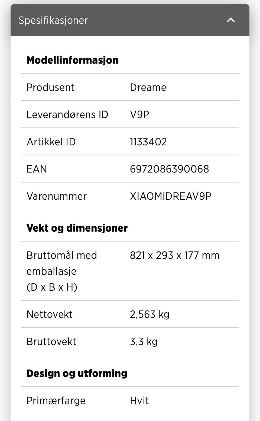Click the Design og utforming heading
260x421 pixels.
[x=77, y=373]
